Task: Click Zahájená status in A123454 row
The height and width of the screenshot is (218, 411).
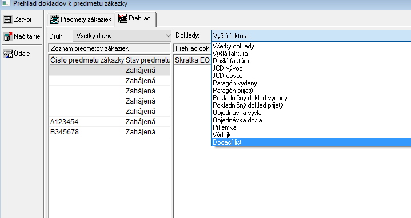Action: tap(141, 122)
